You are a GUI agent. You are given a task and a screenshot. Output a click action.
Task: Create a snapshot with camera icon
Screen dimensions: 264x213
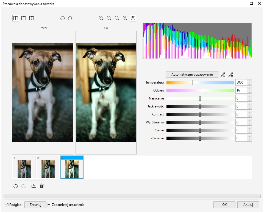(34, 186)
